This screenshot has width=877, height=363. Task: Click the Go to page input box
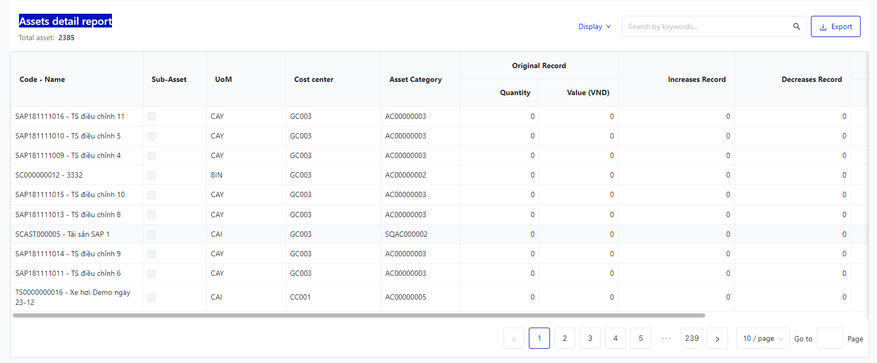[829, 339]
